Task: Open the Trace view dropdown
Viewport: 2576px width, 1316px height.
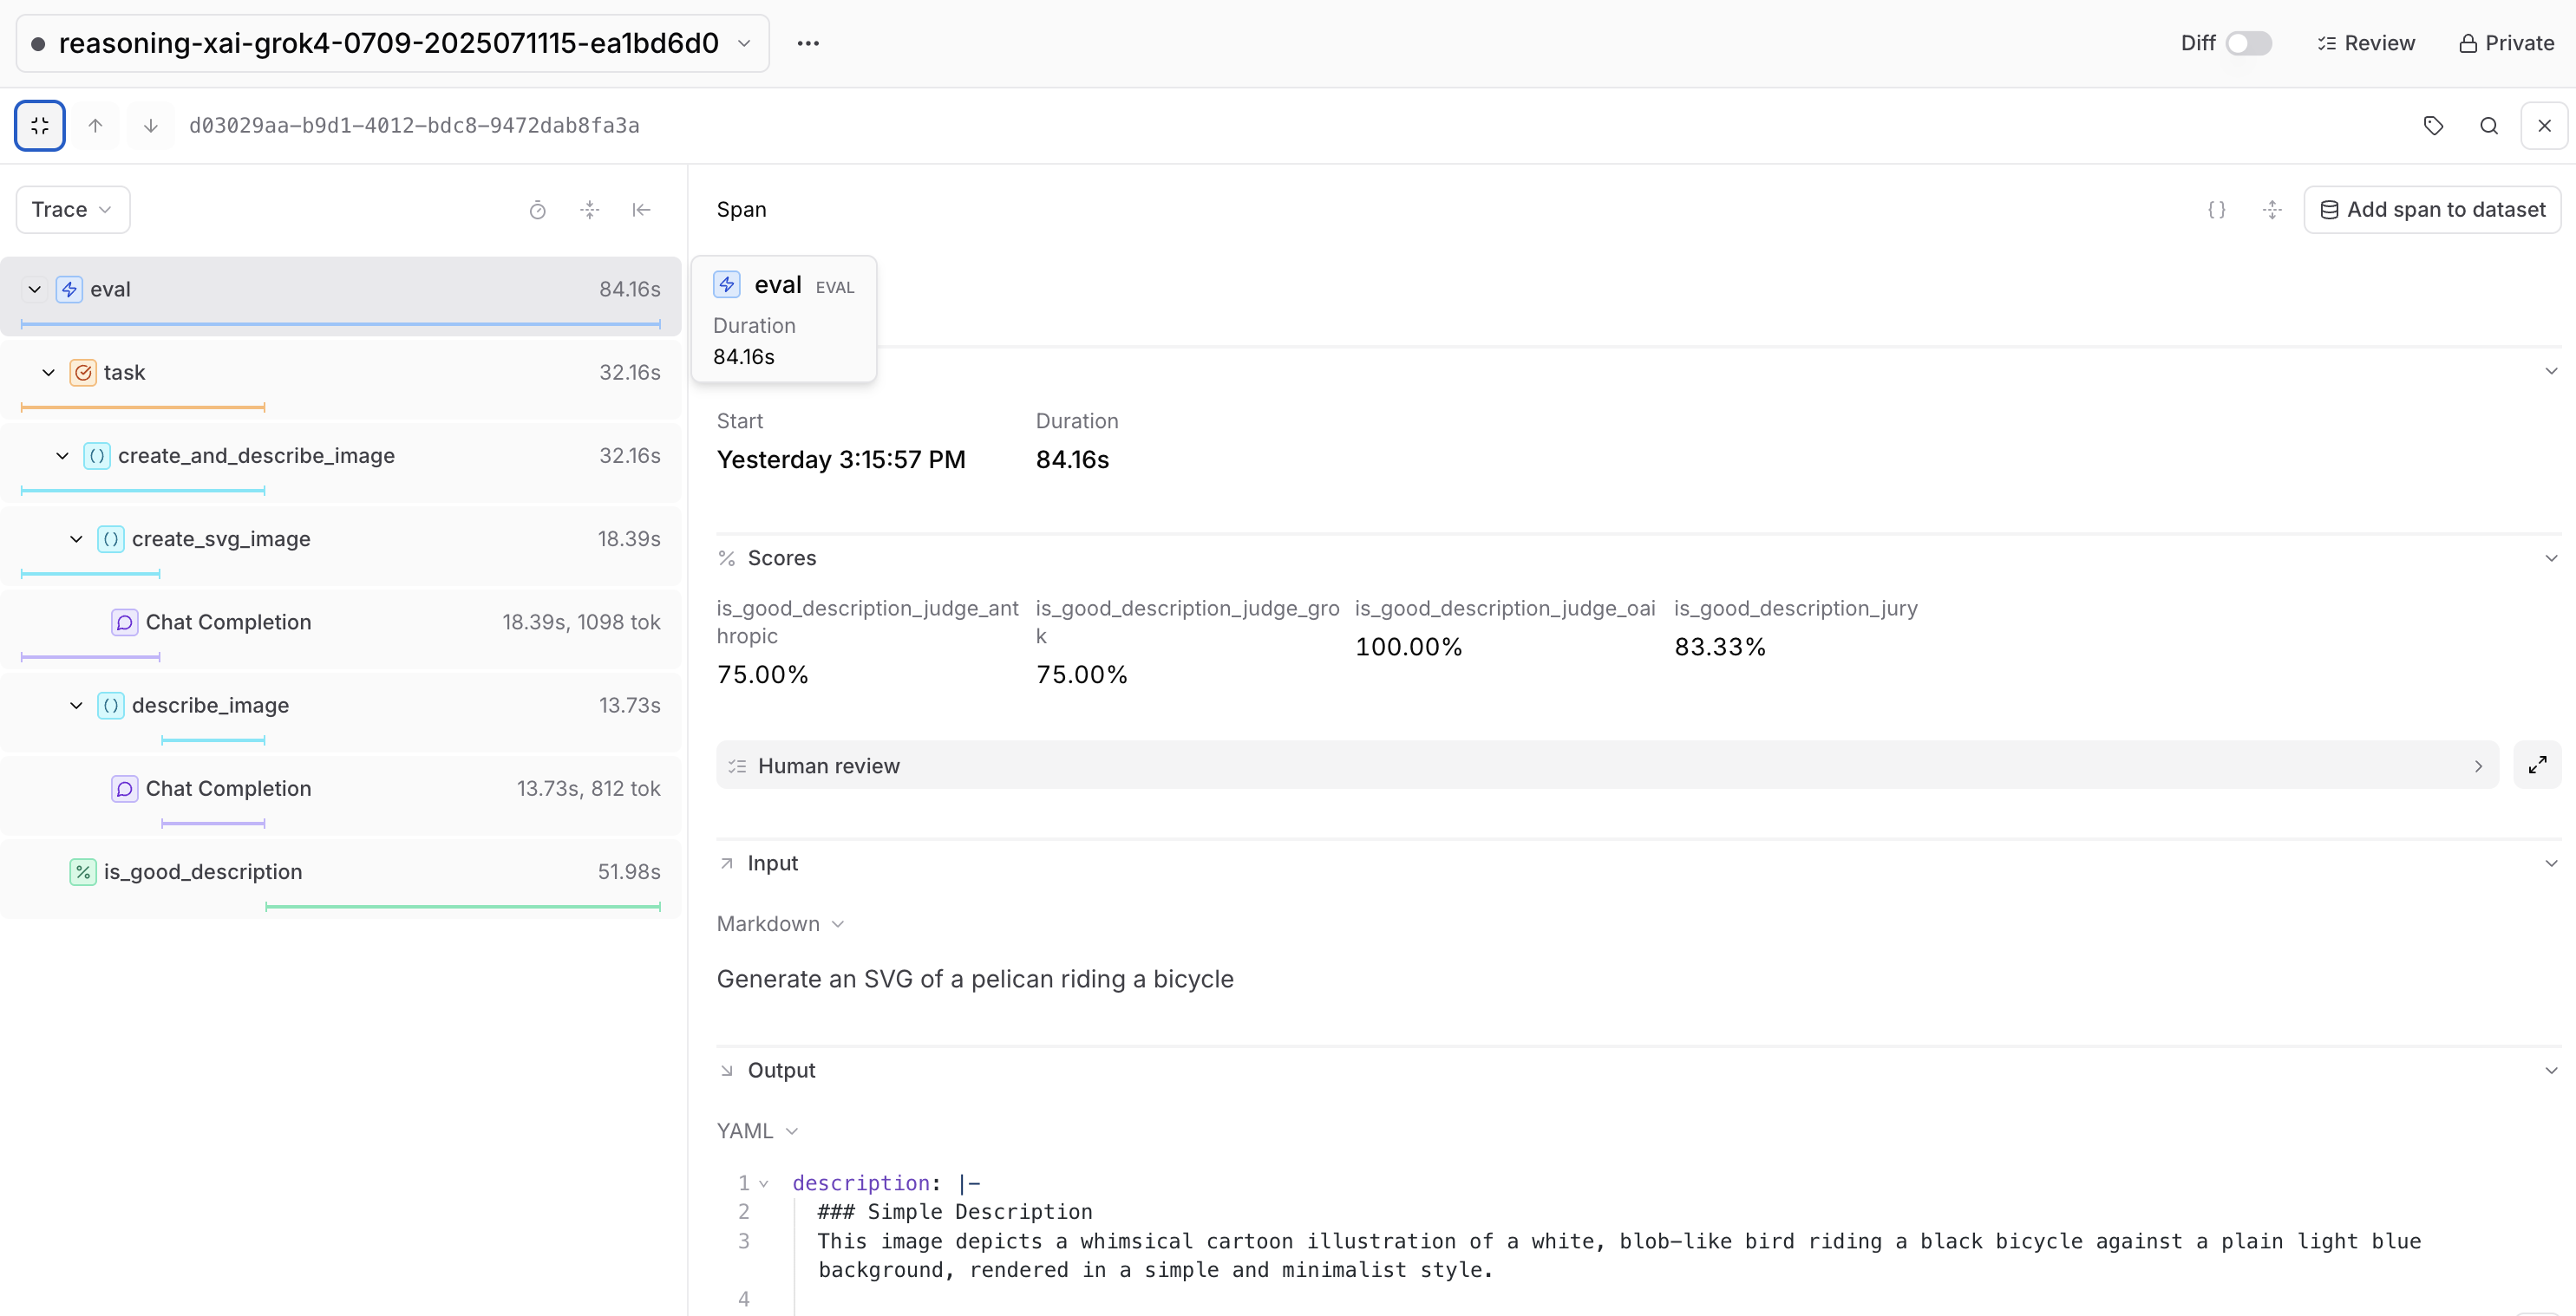Action: (72, 210)
